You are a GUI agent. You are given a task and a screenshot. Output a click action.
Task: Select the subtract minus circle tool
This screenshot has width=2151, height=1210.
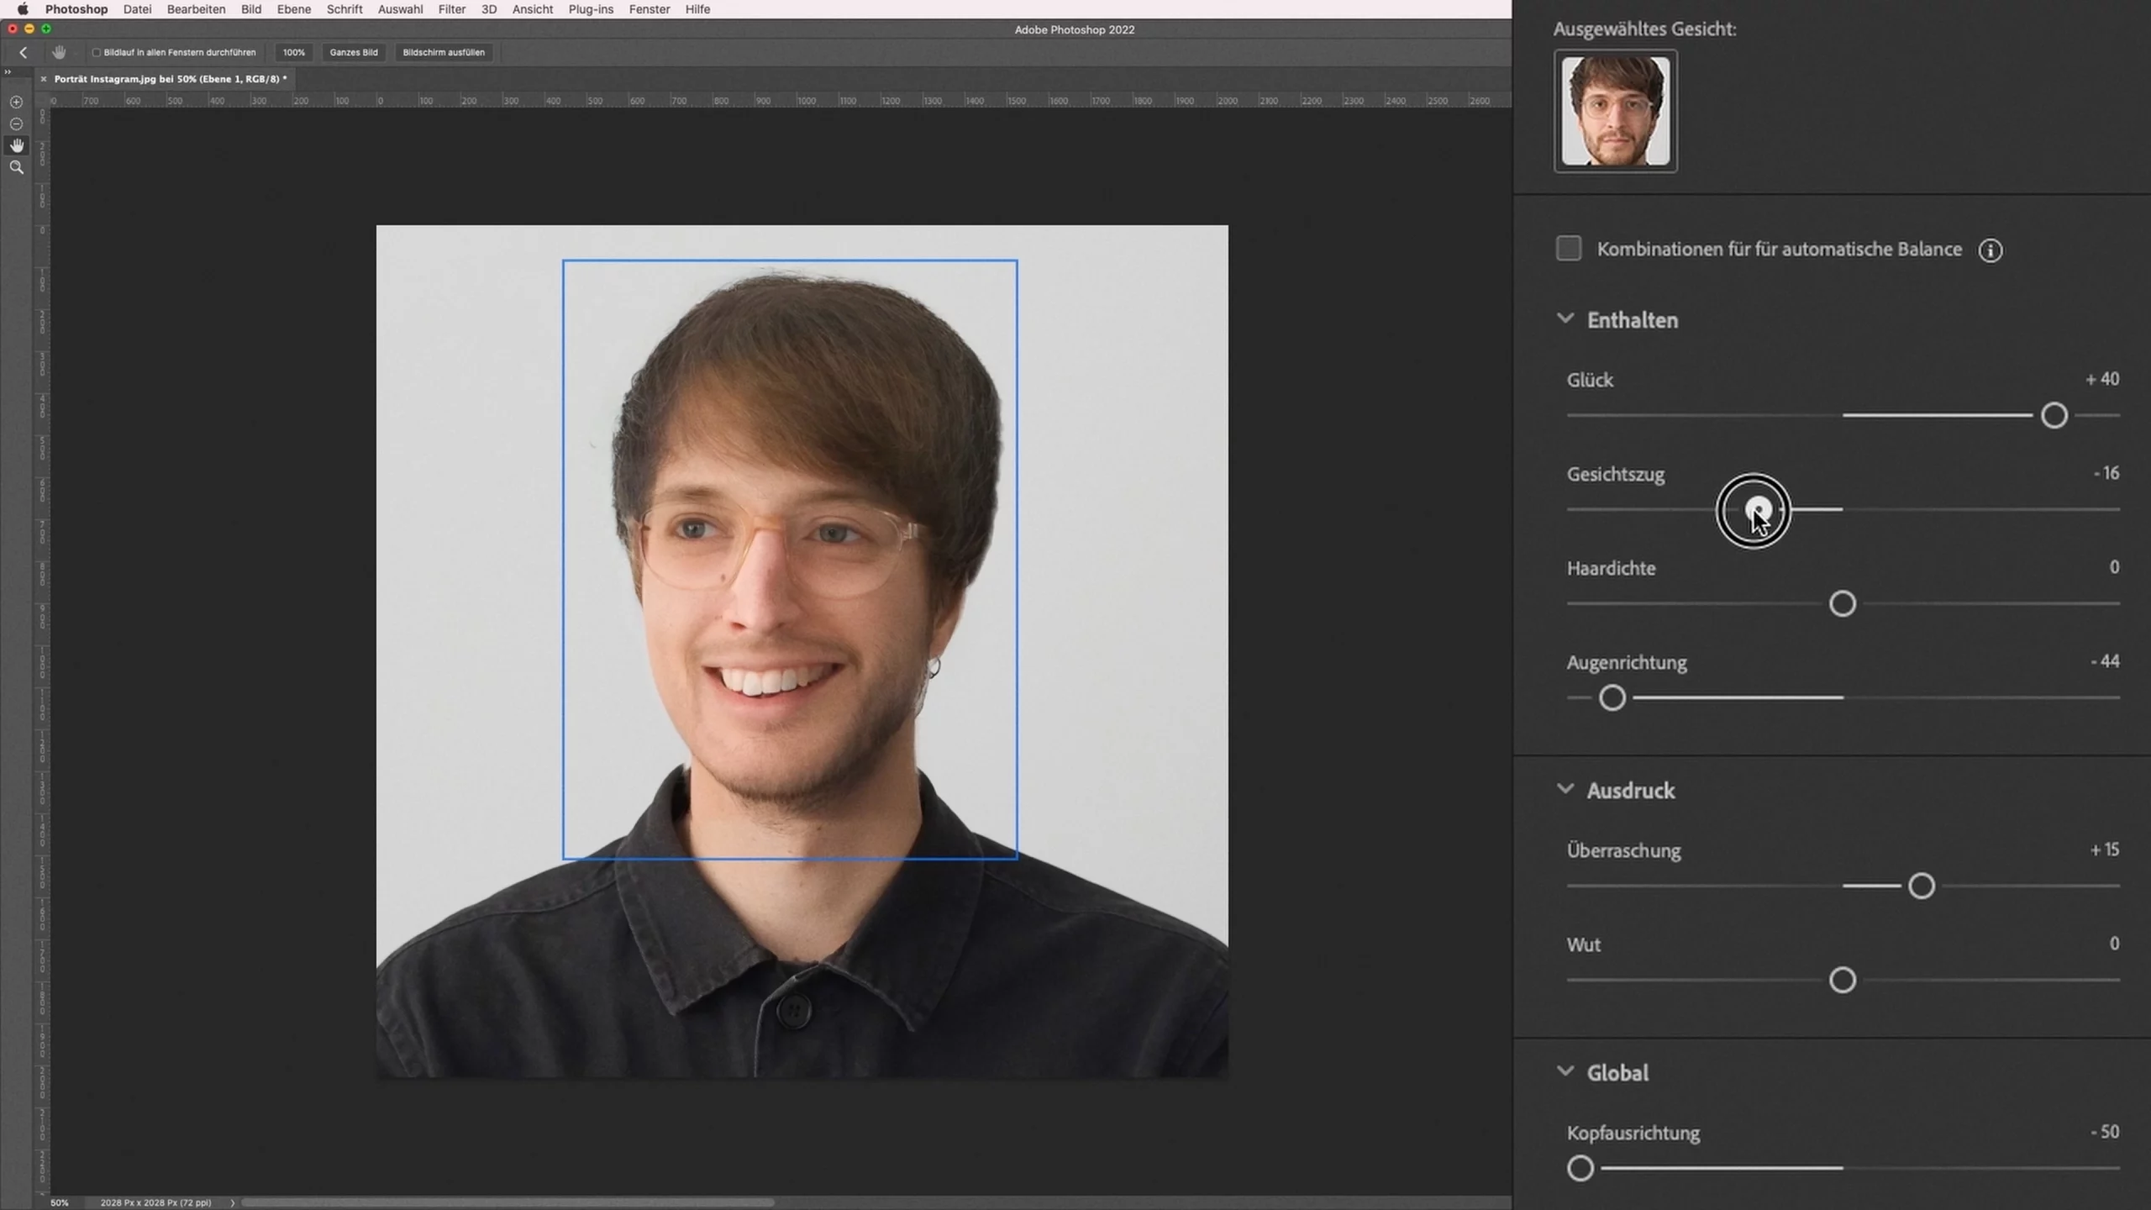[16, 124]
